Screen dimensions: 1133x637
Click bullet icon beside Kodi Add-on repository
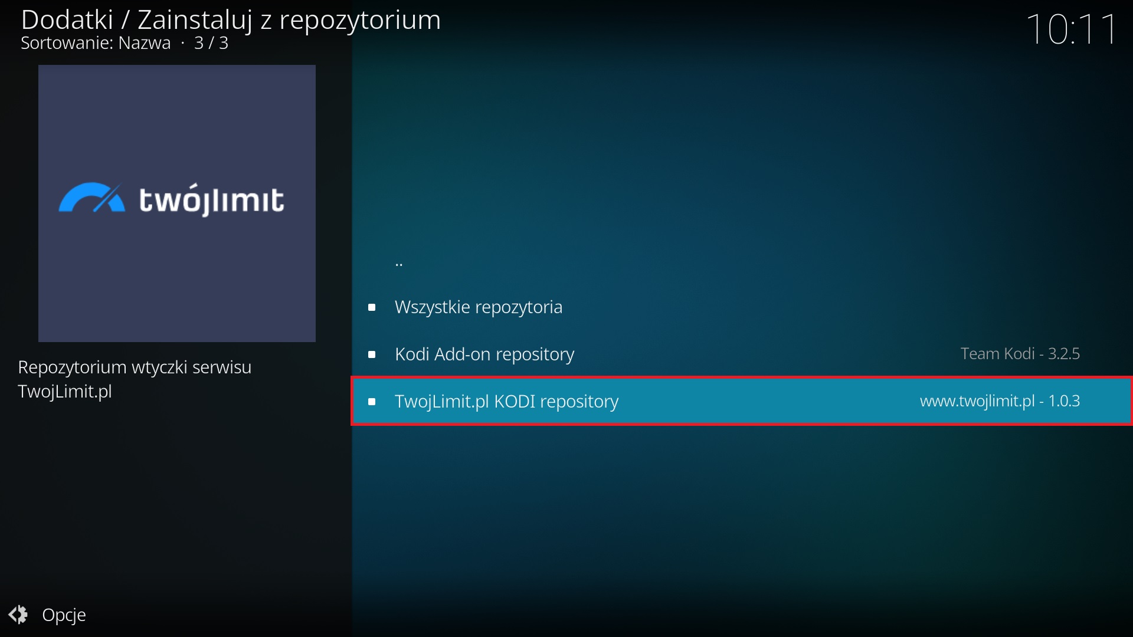[x=372, y=354]
